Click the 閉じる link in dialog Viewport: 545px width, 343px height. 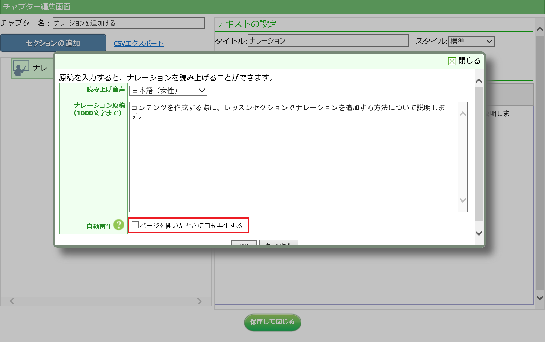pyautogui.click(x=469, y=61)
